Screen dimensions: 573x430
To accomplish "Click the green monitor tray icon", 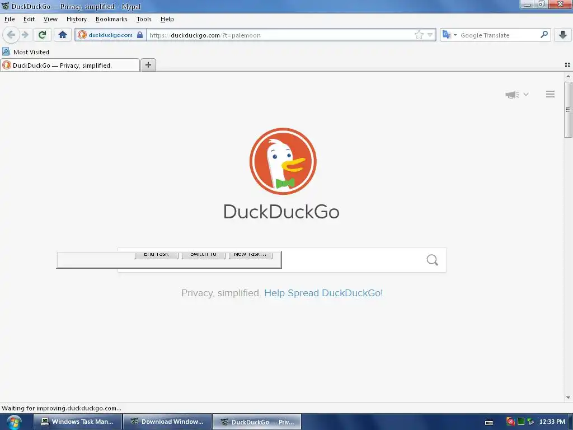I will [x=521, y=422].
